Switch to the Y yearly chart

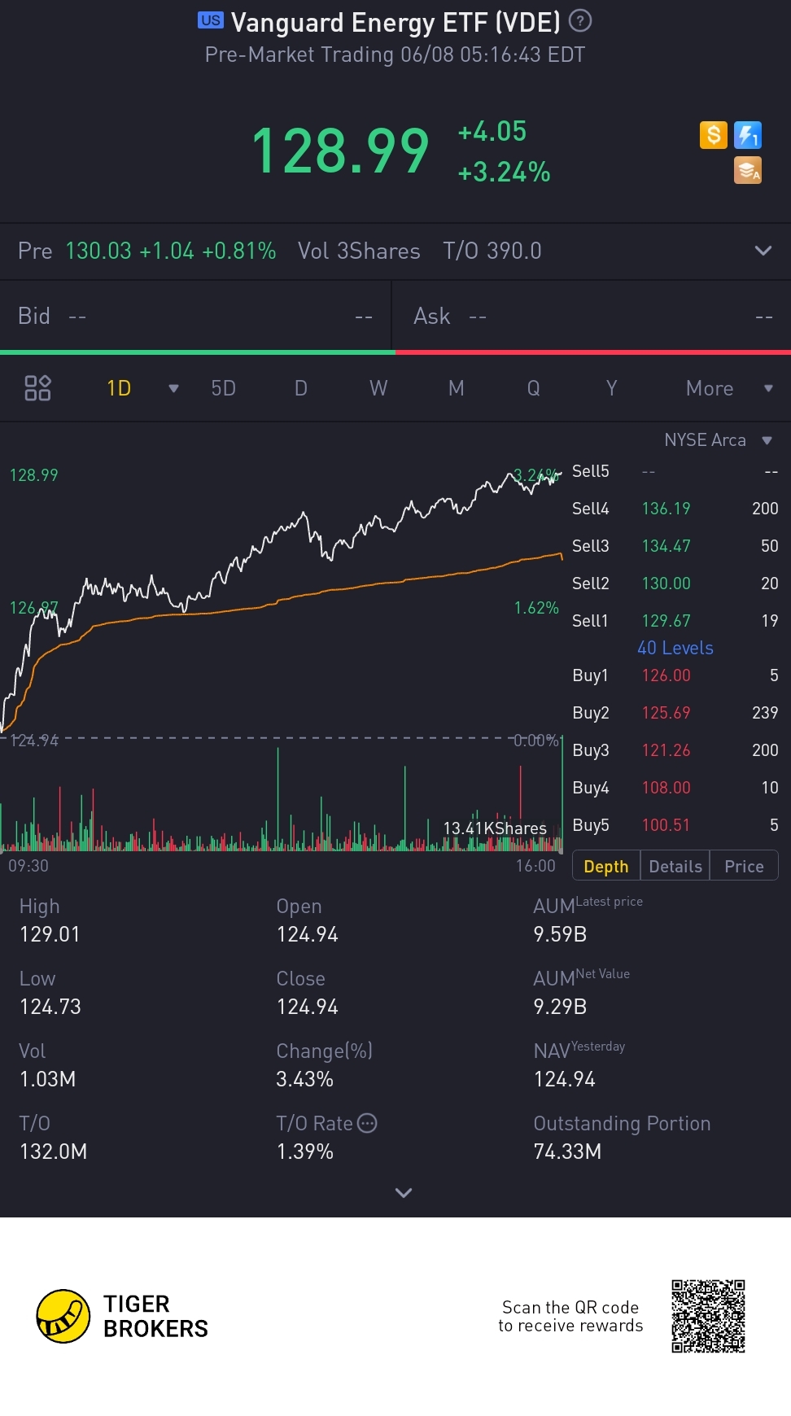611,388
